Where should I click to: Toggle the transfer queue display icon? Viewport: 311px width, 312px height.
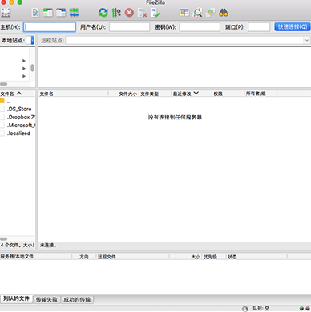74,13
